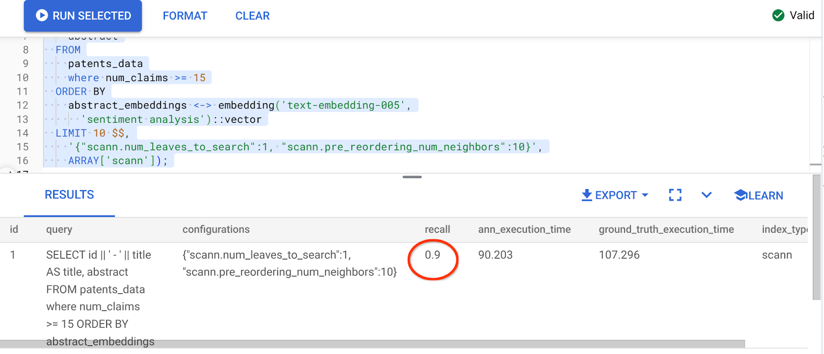Click line number 14 in the editor gutter
Viewport: 824px width, 354px height.
coord(23,133)
